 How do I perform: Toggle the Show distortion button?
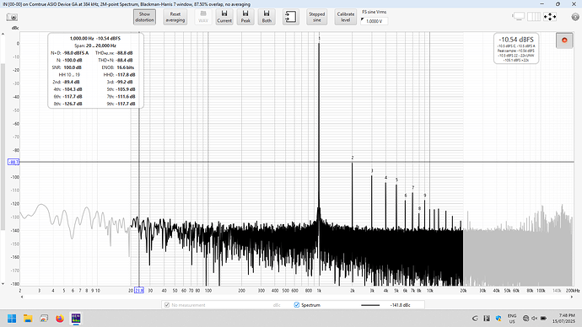(x=144, y=17)
